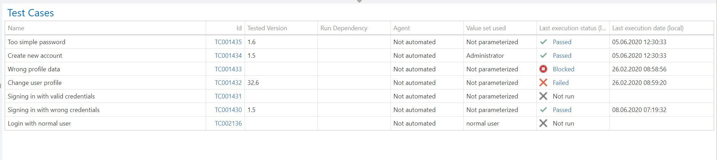
Task: Click the collapse arrow above Test Cases panel
Action: coord(359,1)
